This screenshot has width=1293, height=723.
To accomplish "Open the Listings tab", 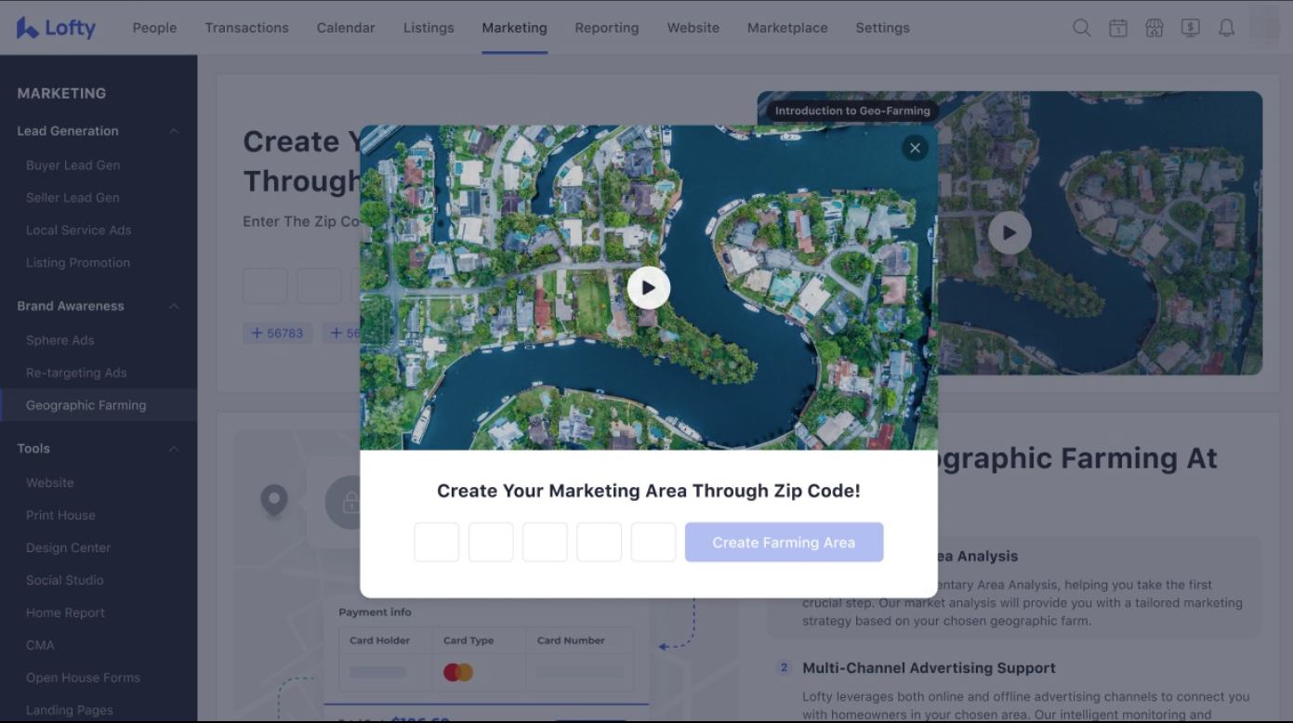I will 429,28.
